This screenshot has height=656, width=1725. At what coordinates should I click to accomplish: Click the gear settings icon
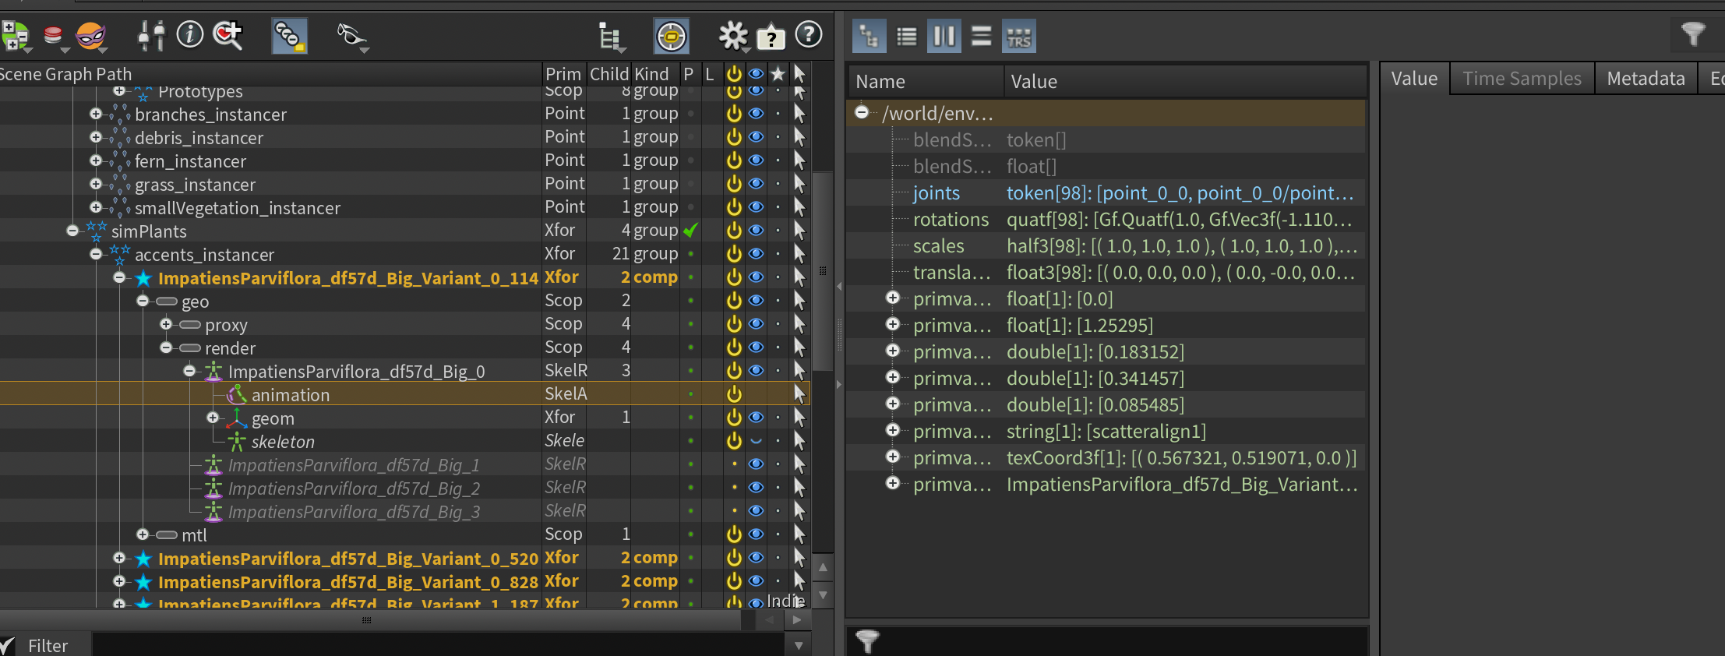point(732,35)
